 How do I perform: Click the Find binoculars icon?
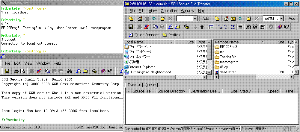pyautogui.click(x=69, y=71)
